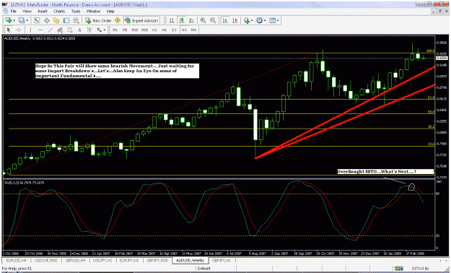Open the Tools menu
This screenshot has width=451, height=273.
point(76,12)
